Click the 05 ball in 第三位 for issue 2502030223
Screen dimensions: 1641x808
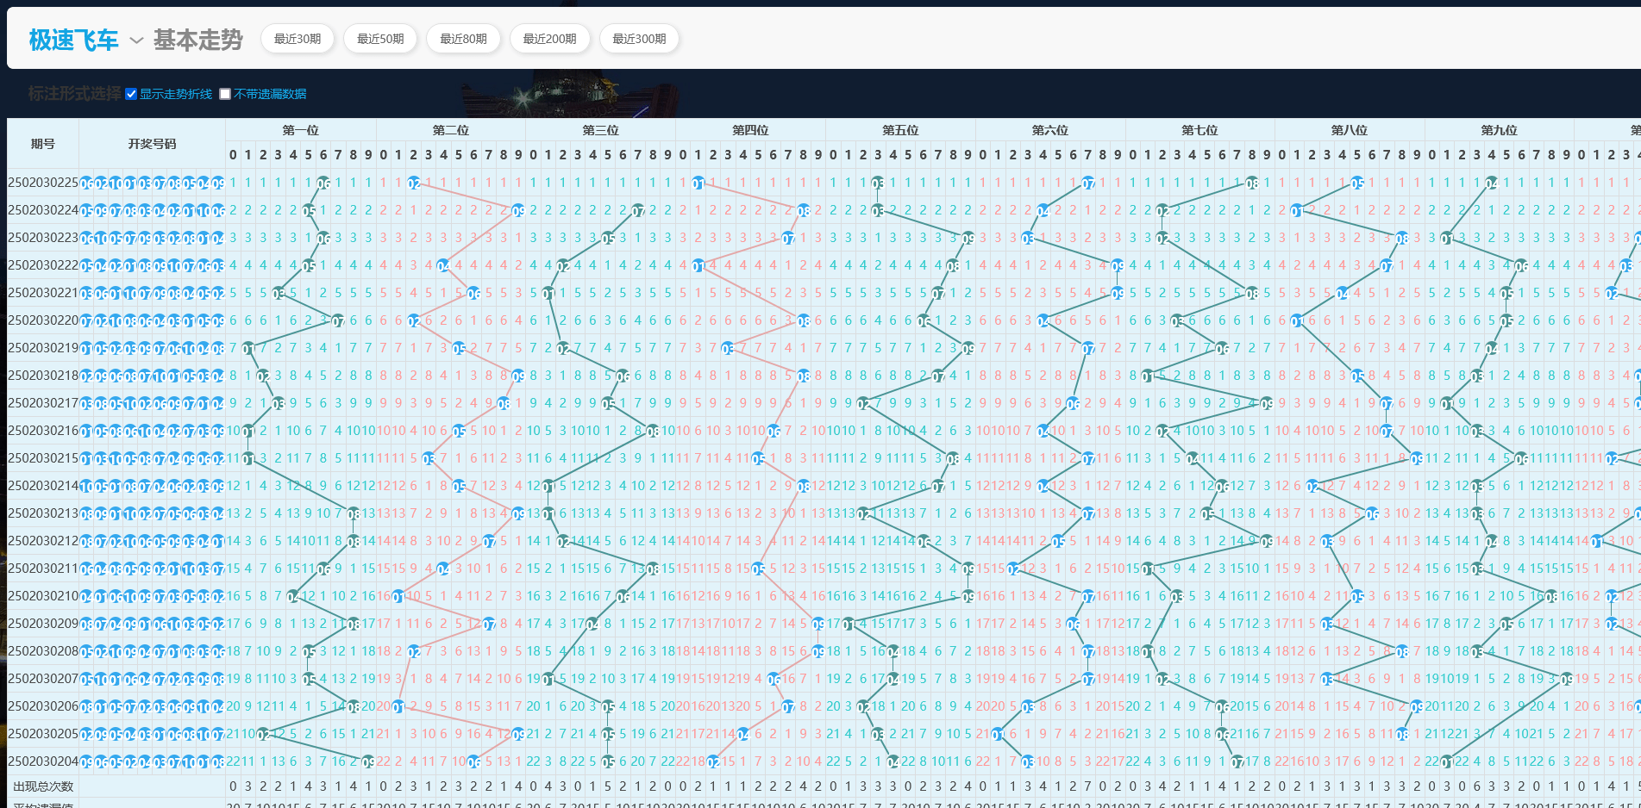tap(608, 238)
